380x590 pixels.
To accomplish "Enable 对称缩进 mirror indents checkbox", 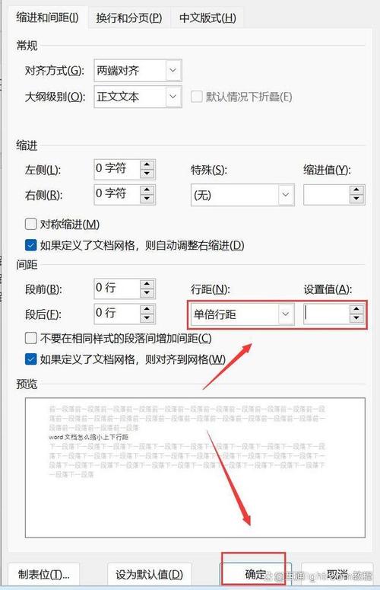I will (30, 225).
